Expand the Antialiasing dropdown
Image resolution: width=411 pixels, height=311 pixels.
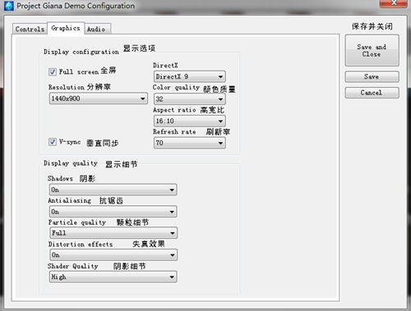tap(113, 212)
